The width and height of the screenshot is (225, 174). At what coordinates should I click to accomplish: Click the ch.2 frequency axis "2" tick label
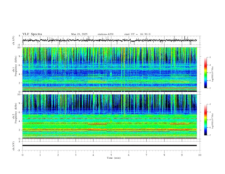point(20,130)
